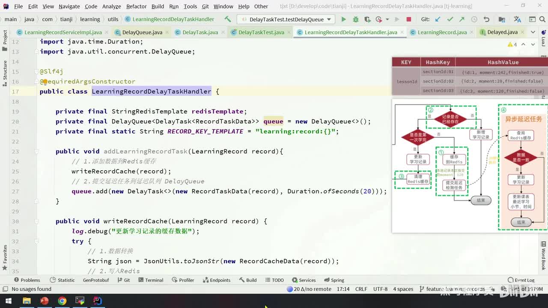Click the 'utils' breadcrumb

113,19
